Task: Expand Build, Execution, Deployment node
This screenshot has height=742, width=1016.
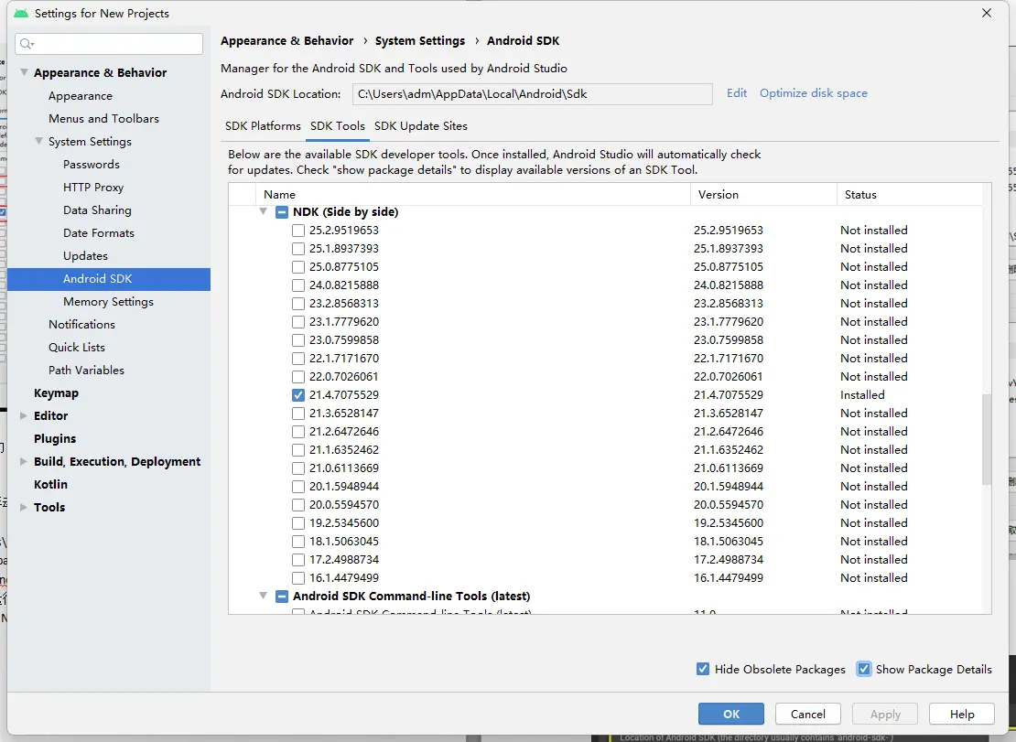Action: pos(23,462)
